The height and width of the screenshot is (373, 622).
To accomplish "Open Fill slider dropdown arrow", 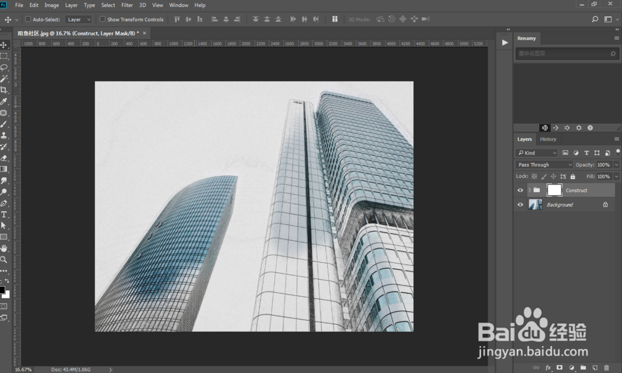I will 616,177.
